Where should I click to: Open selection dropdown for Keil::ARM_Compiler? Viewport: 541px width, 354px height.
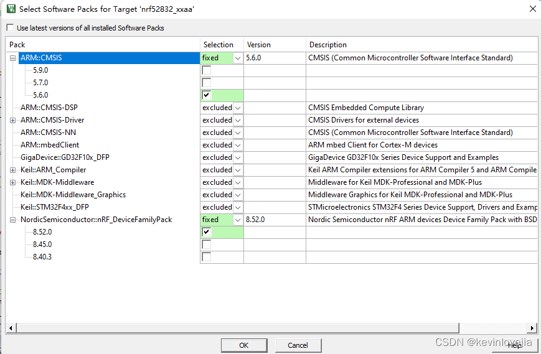[238, 170]
